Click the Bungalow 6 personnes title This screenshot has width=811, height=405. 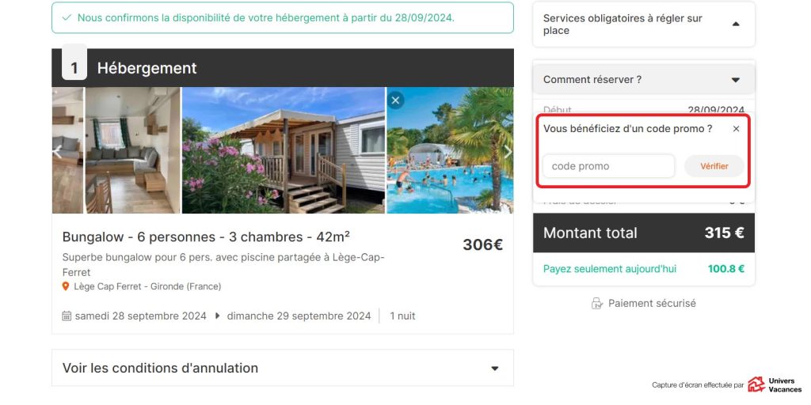(206, 237)
